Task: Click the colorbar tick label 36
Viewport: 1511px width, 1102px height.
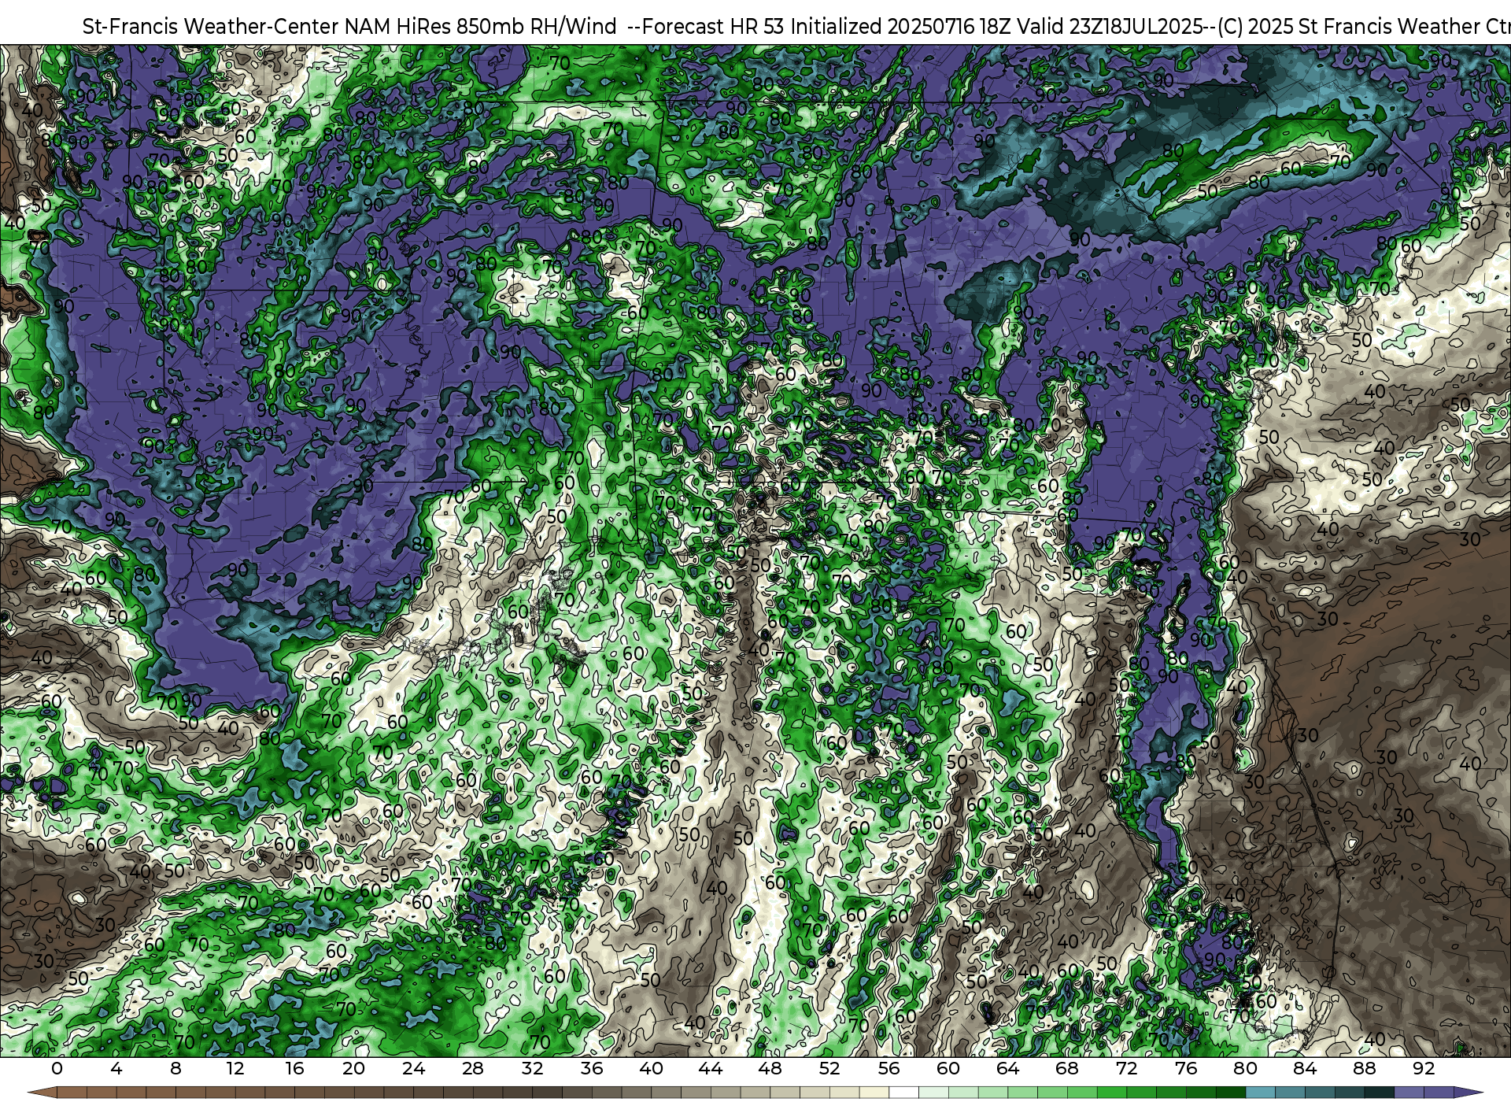Action: (592, 1068)
